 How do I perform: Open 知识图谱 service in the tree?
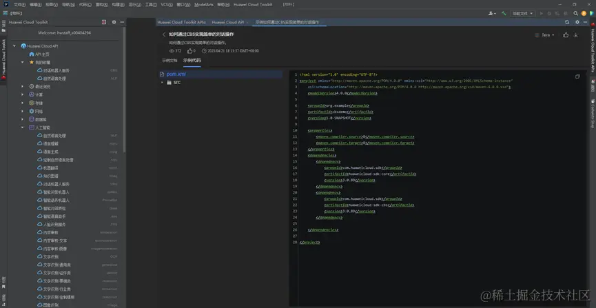click(50, 176)
